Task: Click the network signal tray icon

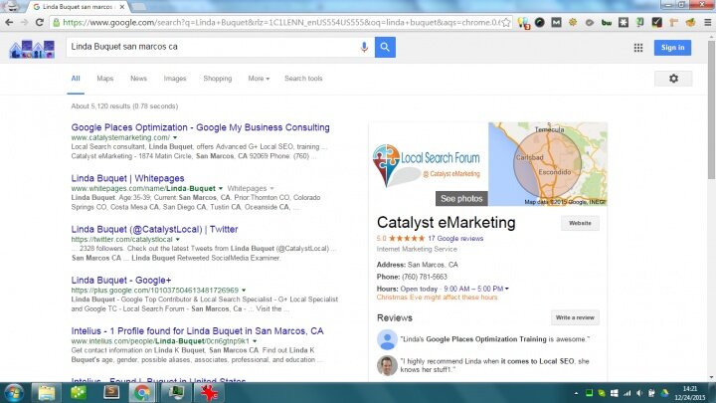Action: [x=626, y=393]
